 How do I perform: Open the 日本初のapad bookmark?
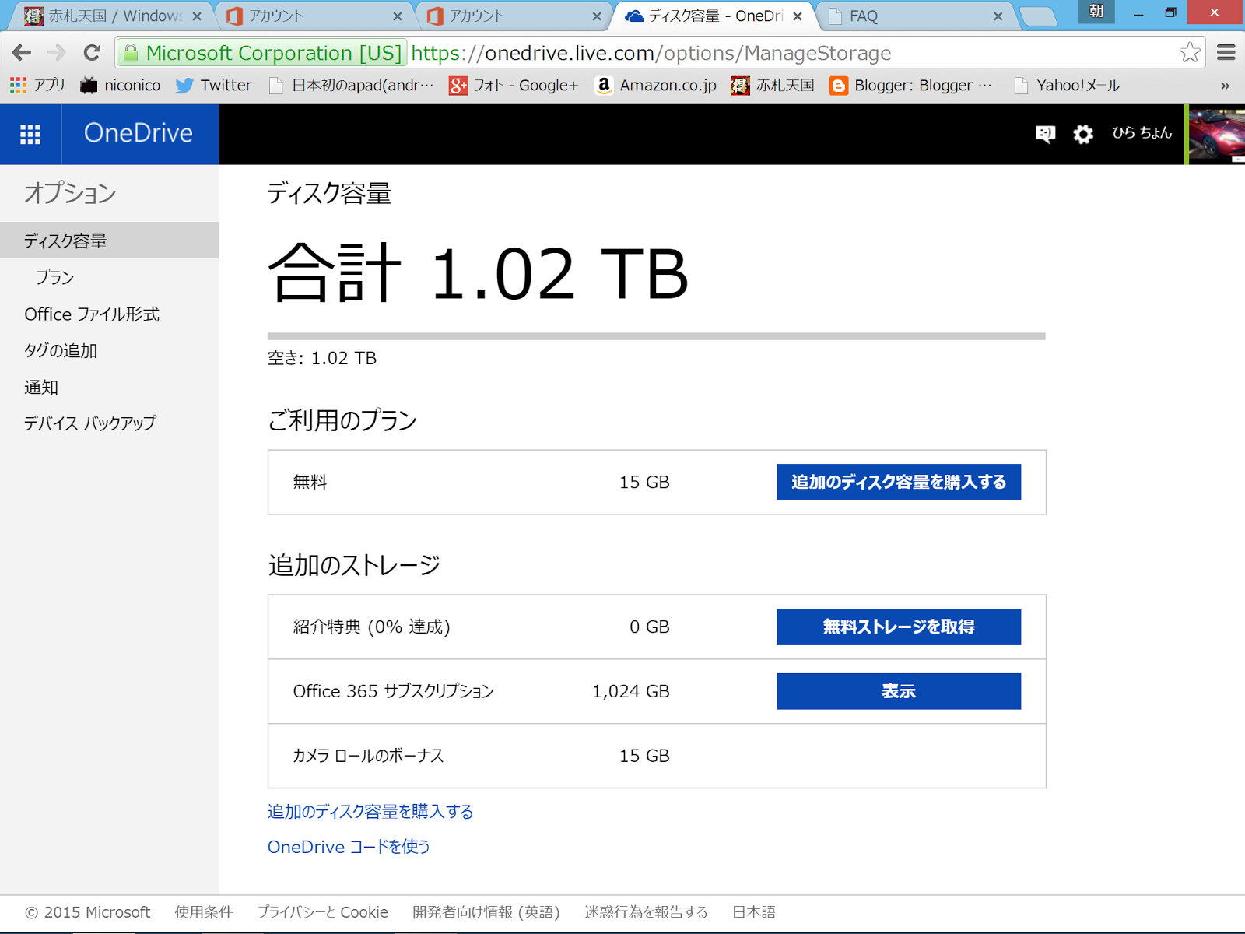[351, 86]
